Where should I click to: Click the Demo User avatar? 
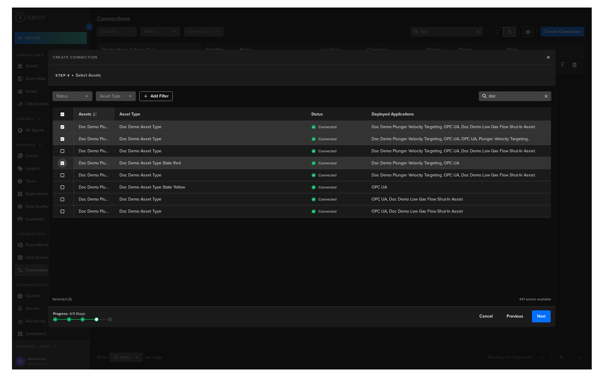(x=20, y=361)
